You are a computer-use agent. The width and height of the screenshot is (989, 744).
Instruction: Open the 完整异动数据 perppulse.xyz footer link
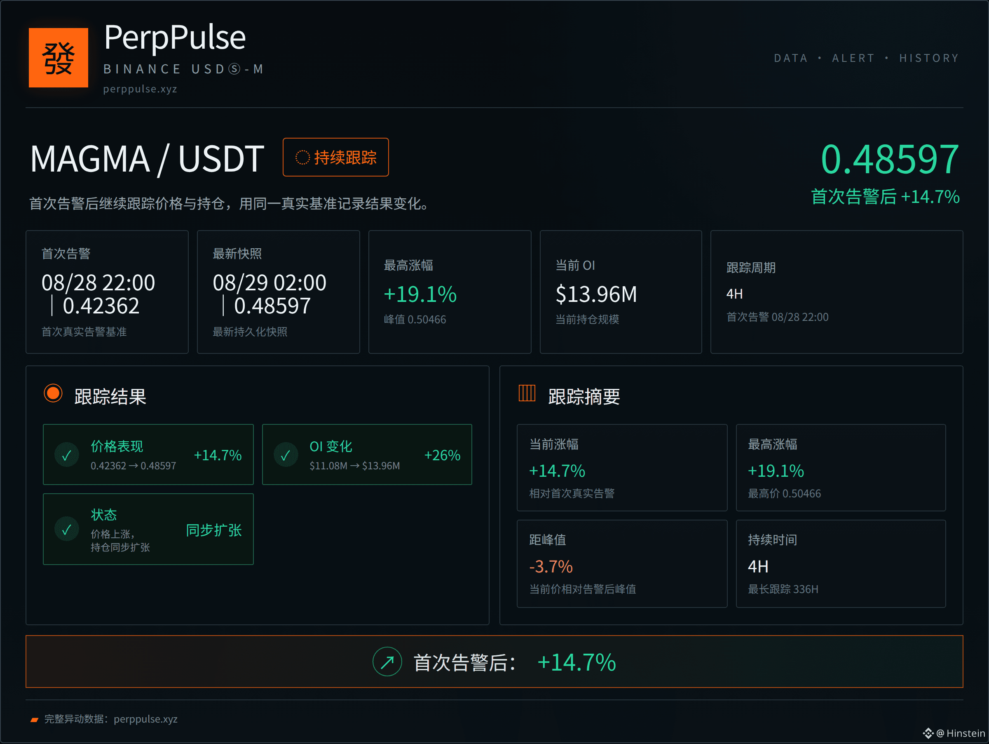(111, 719)
